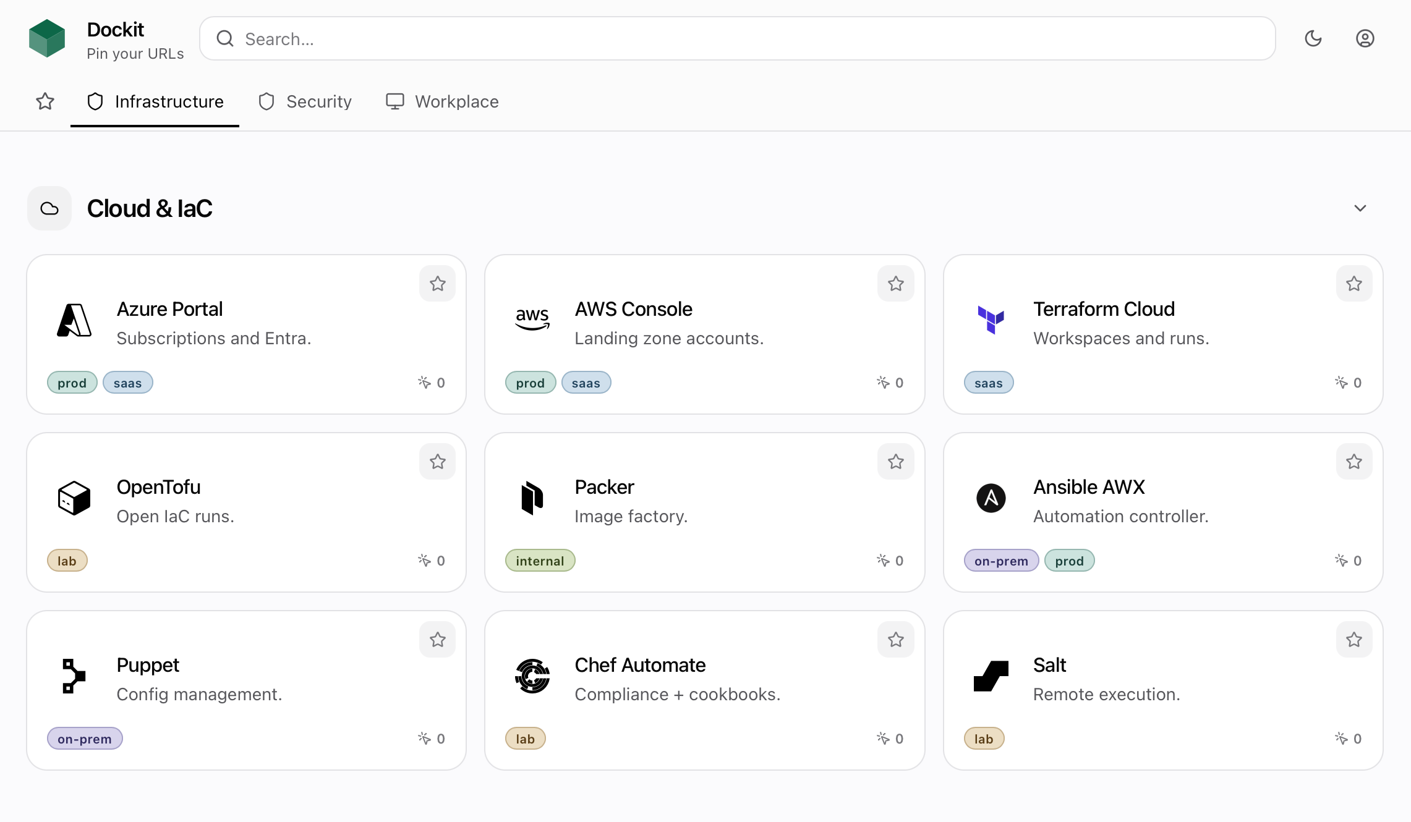
Task: Click the AWS logo icon
Action: [x=532, y=320]
